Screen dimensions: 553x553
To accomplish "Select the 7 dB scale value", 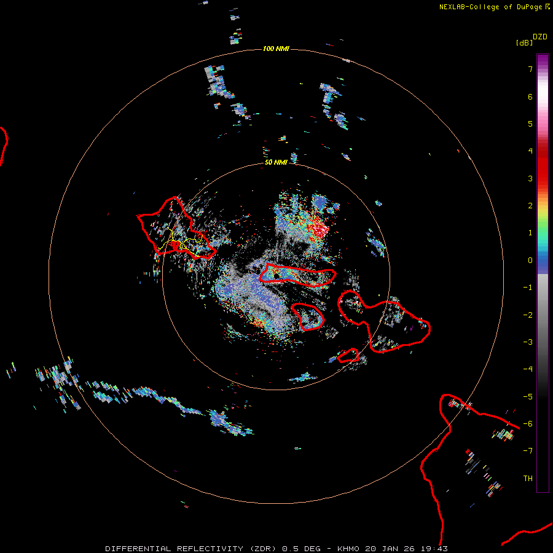I will tap(530, 69).
